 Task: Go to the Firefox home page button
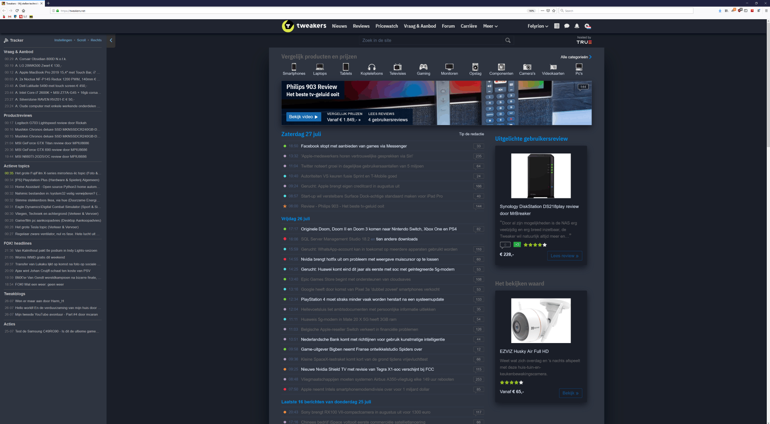23,11
